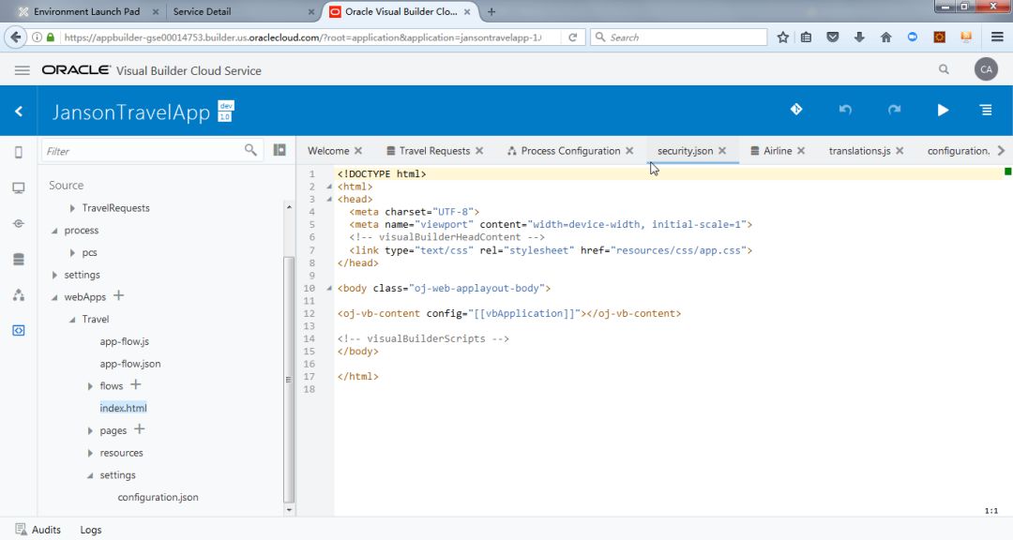
Task: Click the Run application play icon
Action: [943, 110]
